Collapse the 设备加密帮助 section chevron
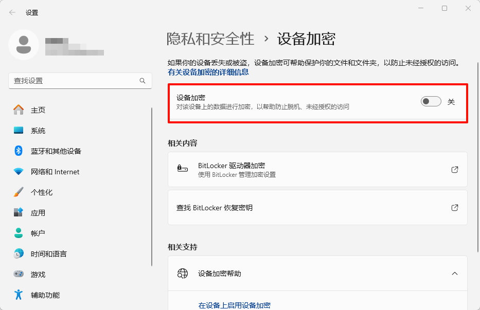The image size is (480, 310). click(454, 273)
